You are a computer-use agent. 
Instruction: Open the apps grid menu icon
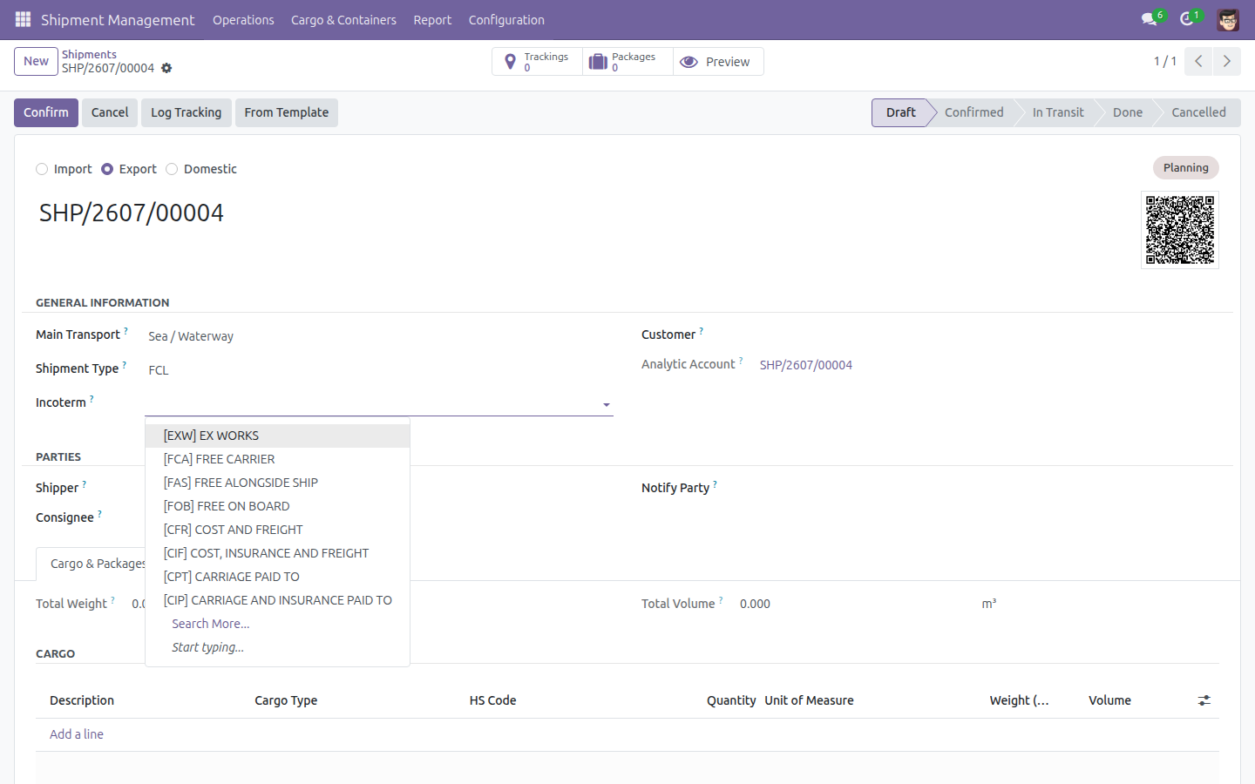pyautogui.click(x=23, y=19)
